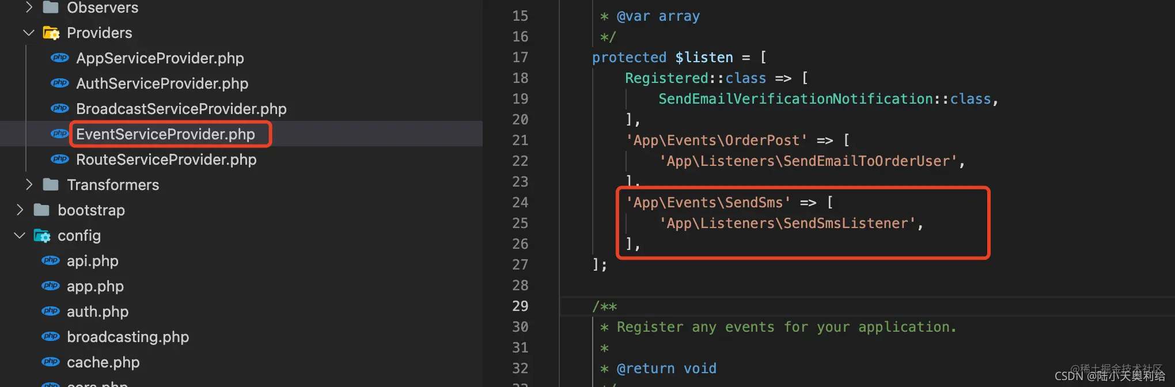This screenshot has height=387, width=1175.
Task: Open broadcasting.php in config folder
Action: pos(128,337)
